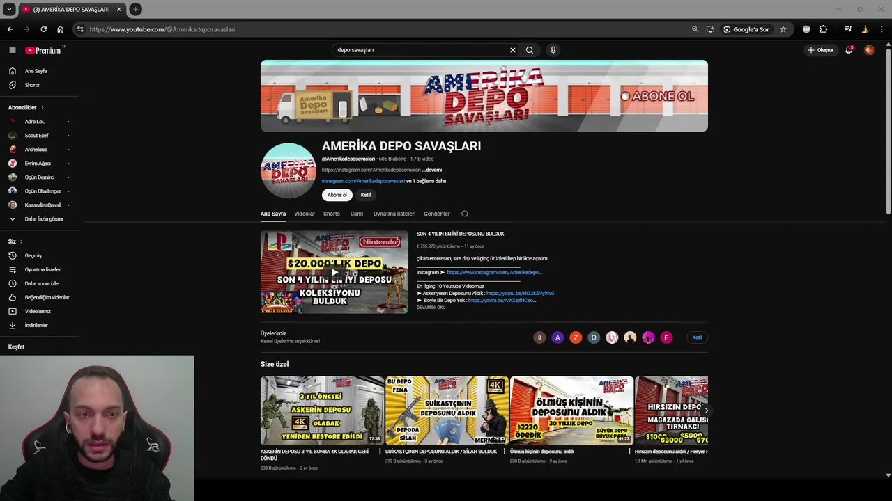Click the browser home button
This screenshot has width=892, height=501.
pos(61,29)
